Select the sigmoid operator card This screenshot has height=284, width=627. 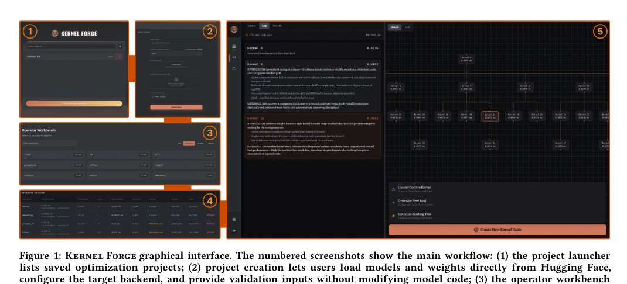click(184, 165)
